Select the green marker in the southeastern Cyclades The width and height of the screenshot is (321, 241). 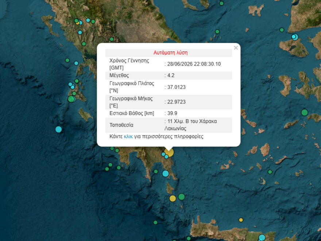(270, 172)
